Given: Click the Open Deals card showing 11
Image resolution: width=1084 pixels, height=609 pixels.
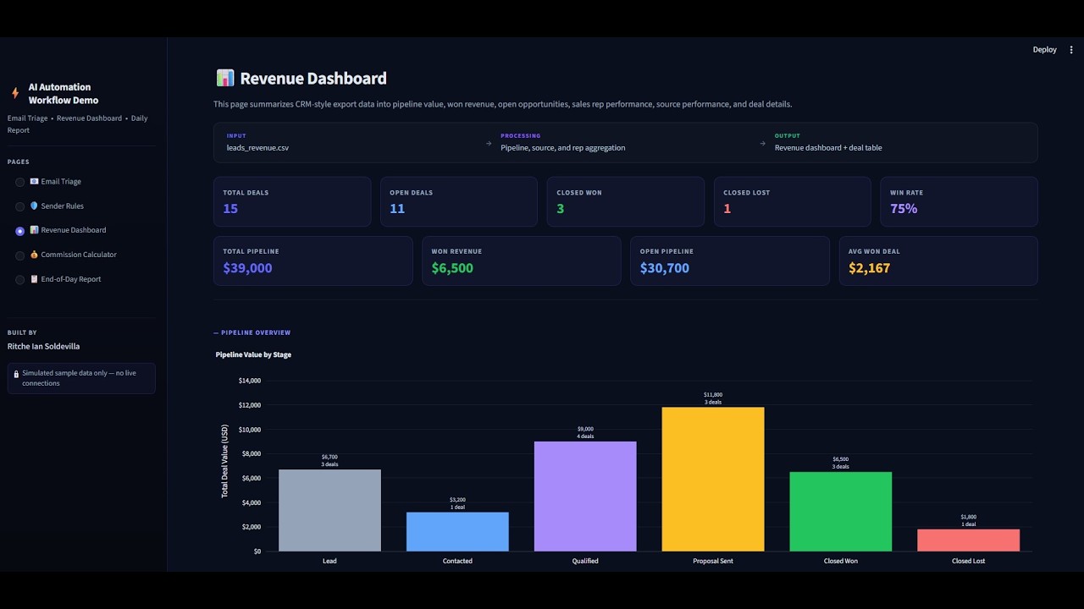Looking at the screenshot, I should 459,201.
